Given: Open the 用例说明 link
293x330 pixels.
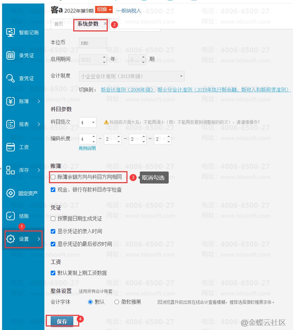Looking at the screenshot, I should [87, 148].
